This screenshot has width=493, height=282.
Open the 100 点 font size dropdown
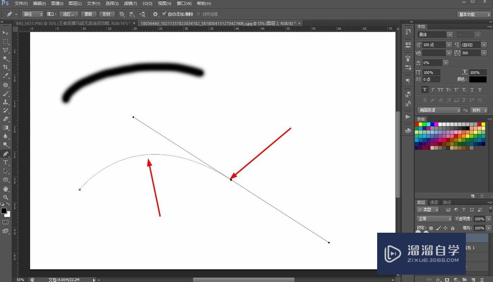tap(437, 45)
